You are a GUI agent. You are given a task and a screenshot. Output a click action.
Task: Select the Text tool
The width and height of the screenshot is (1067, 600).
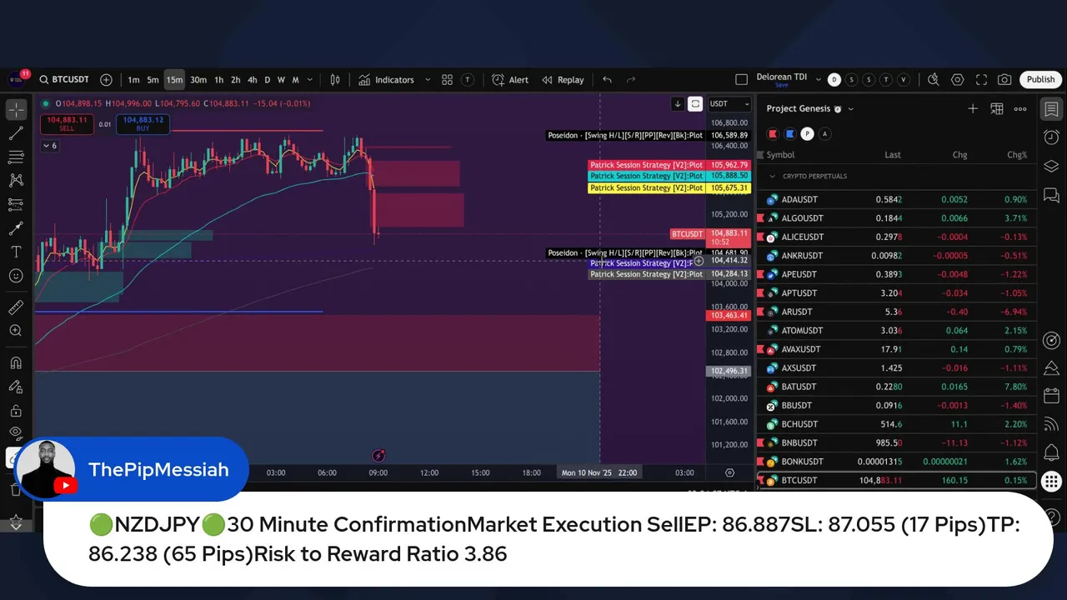[16, 252]
